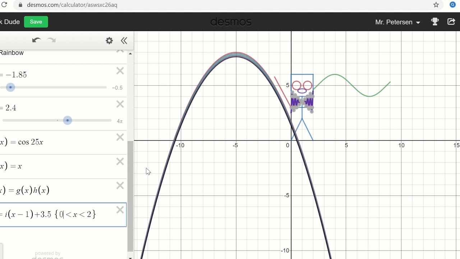Click the 2.4 slider thumb
Screen dimensions: 460x259
coord(68,121)
